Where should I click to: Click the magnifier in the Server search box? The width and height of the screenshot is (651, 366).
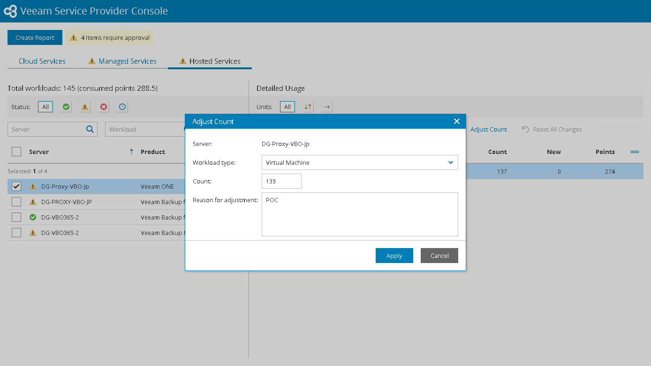90,129
